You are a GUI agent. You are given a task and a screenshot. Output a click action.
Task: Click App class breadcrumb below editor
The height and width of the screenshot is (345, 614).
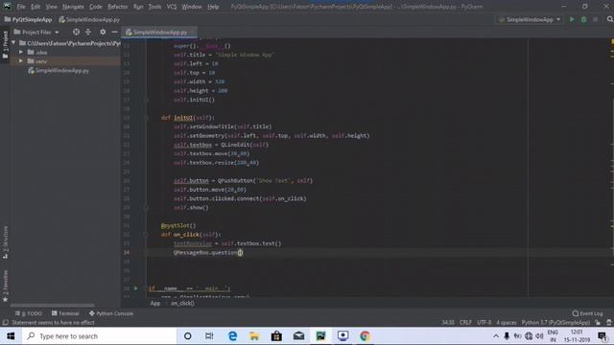coord(155,303)
